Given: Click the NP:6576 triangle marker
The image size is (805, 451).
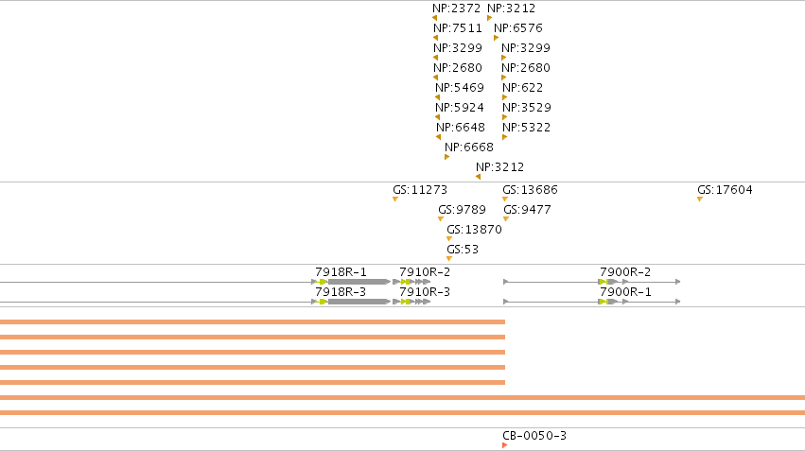Looking at the screenshot, I should (496, 38).
